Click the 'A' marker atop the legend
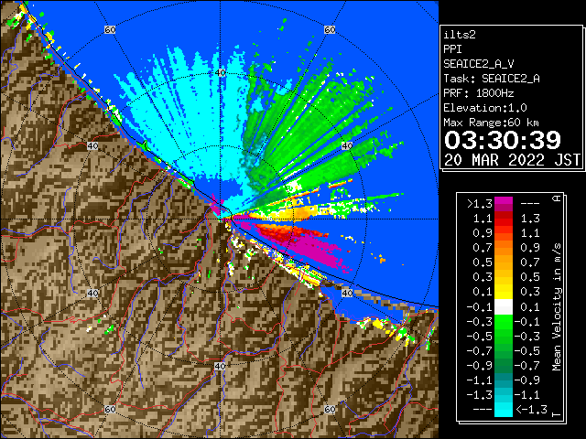 click(x=557, y=198)
